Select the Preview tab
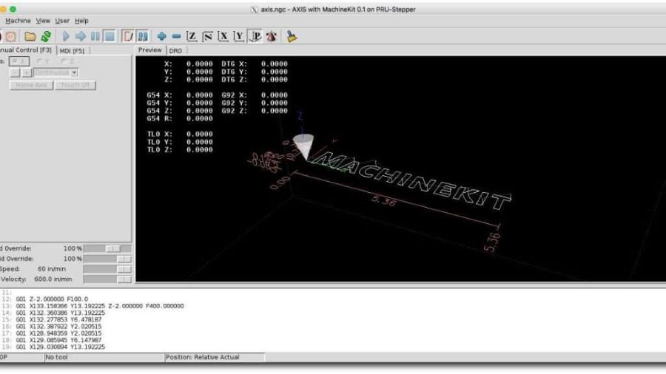Viewport: 666px width, 374px height. point(150,50)
